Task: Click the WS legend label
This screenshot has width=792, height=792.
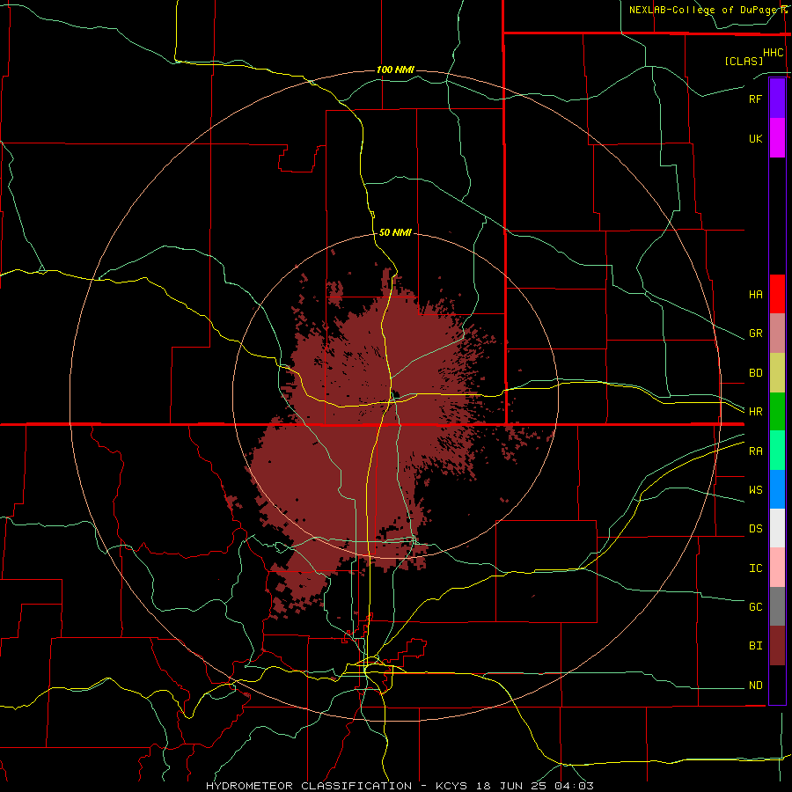Action: click(755, 490)
